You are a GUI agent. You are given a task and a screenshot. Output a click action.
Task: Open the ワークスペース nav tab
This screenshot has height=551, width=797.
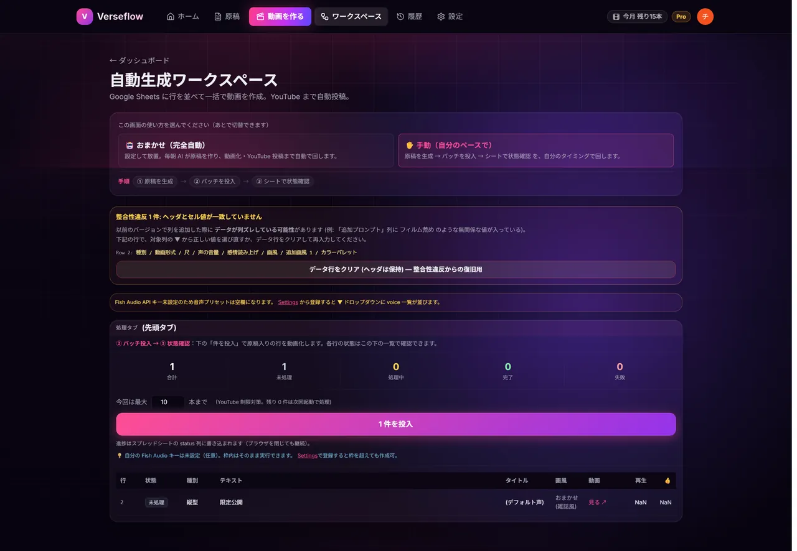(351, 17)
